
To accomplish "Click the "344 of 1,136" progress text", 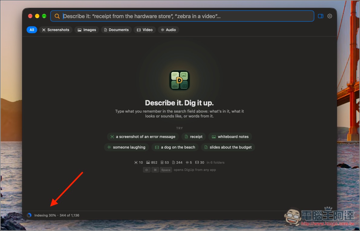I will [x=69, y=215].
